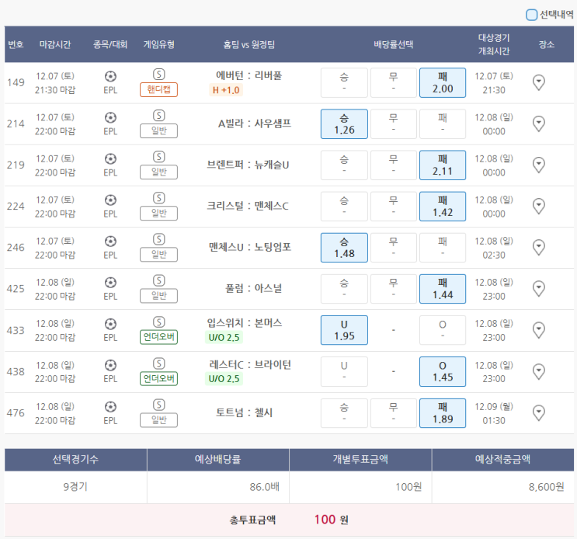The height and width of the screenshot is (539, 577).
Task: Click the soccer ball icon in row 246
Action: point(110,242)
